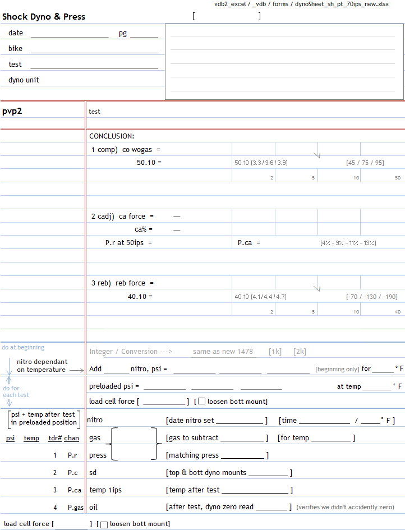This screenshot has height=530, width=405.
Task: Click the [2k] conversion label
Action: pos(300,352)
